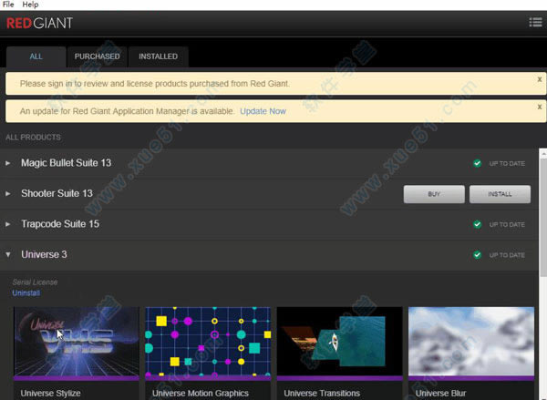547x400 pixels.
Task: Switch to the ALL tab
Action: click(x=36, y=56)
